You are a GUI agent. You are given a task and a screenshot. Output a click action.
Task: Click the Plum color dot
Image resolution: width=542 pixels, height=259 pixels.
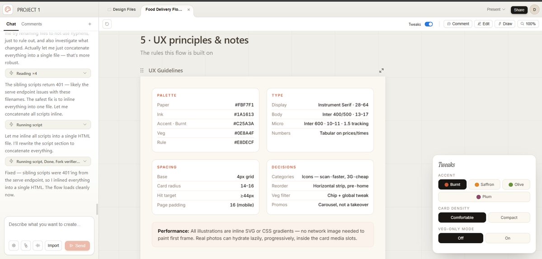click(x=478, y=197)
